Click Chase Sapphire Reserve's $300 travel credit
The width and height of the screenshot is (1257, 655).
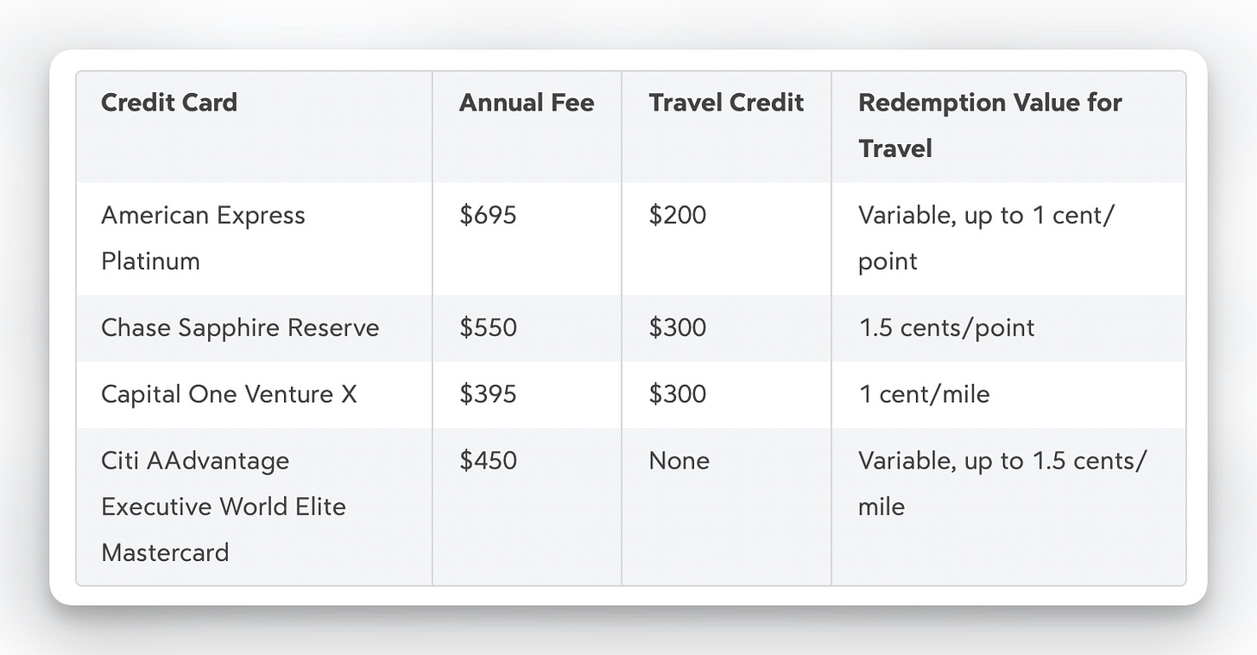(x=678, y=328)
